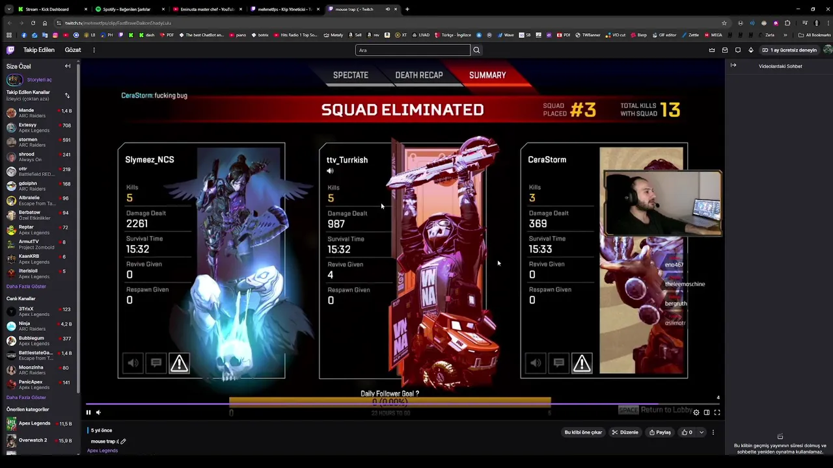
Task: Bookmark this page star icon
Action: [x=724, y=23]
